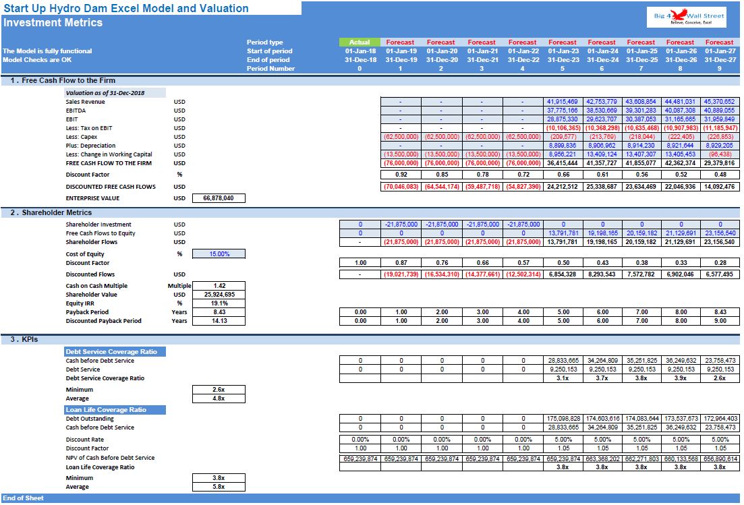Select the working capital cell 8,956,221

563,154
